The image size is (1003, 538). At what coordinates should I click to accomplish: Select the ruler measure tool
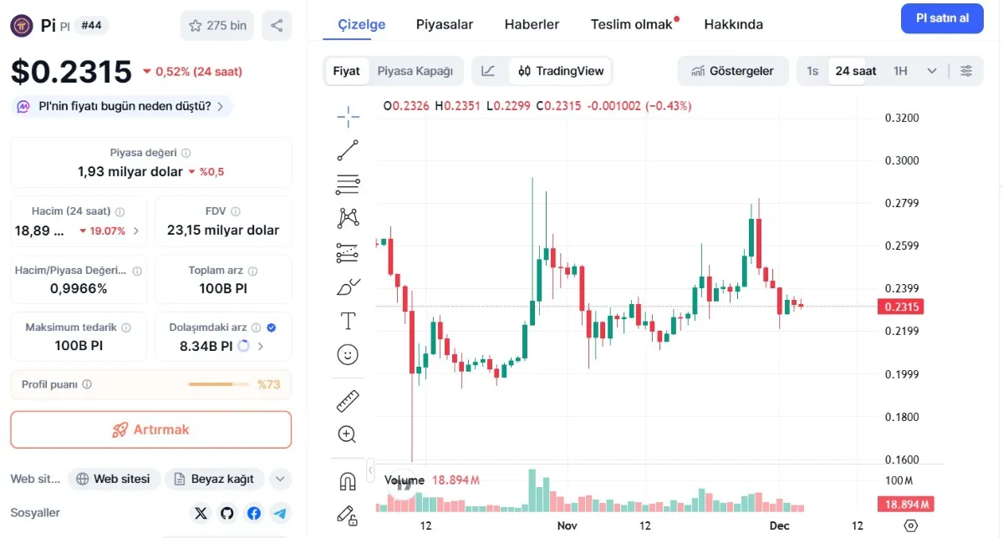pyautogui.click(x=348, y=401)
